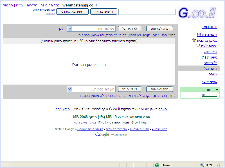The width and height of the screenshot is (225, 168).
Task: Click the top לא דואר זבל button
Action: (130, 29)
